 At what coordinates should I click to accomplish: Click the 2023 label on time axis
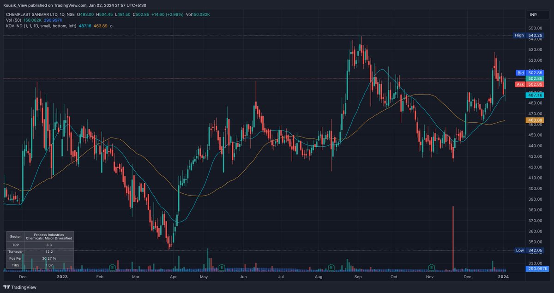pyautogui.click(x=62, y=276)
